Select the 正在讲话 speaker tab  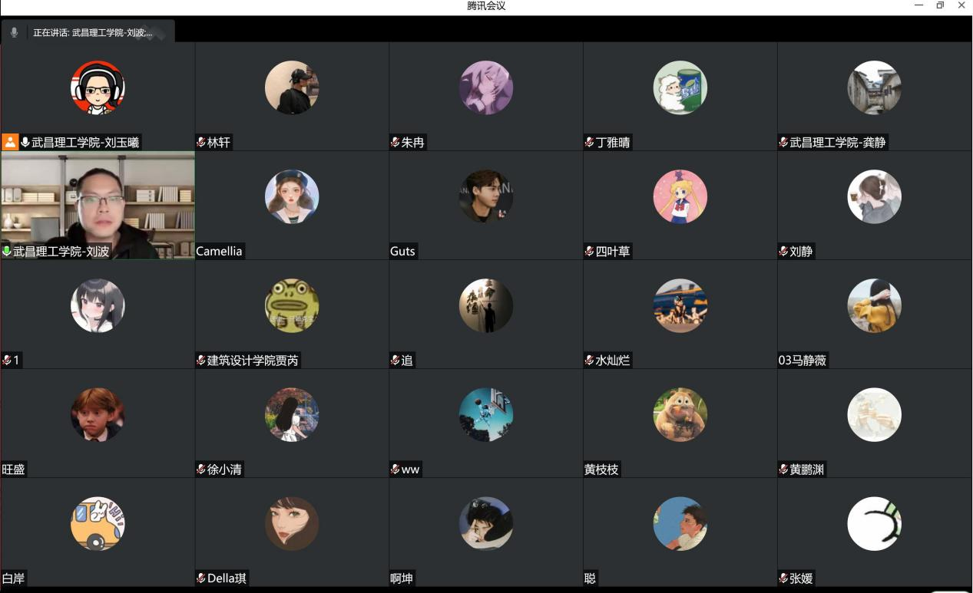click(88, 31)
